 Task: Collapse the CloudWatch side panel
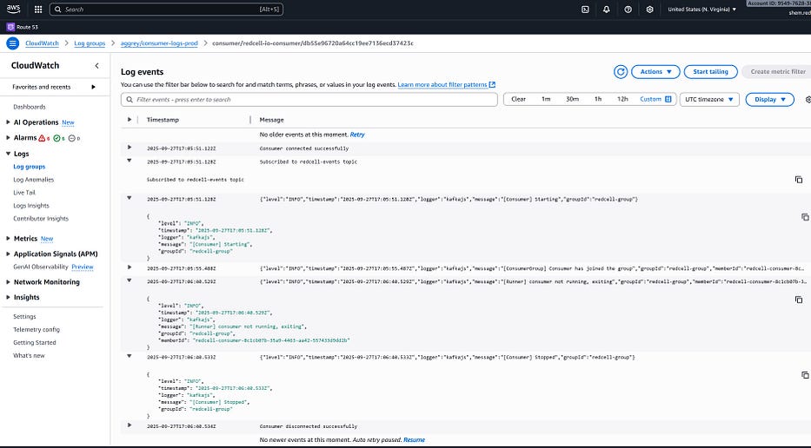tap(96, 66)
